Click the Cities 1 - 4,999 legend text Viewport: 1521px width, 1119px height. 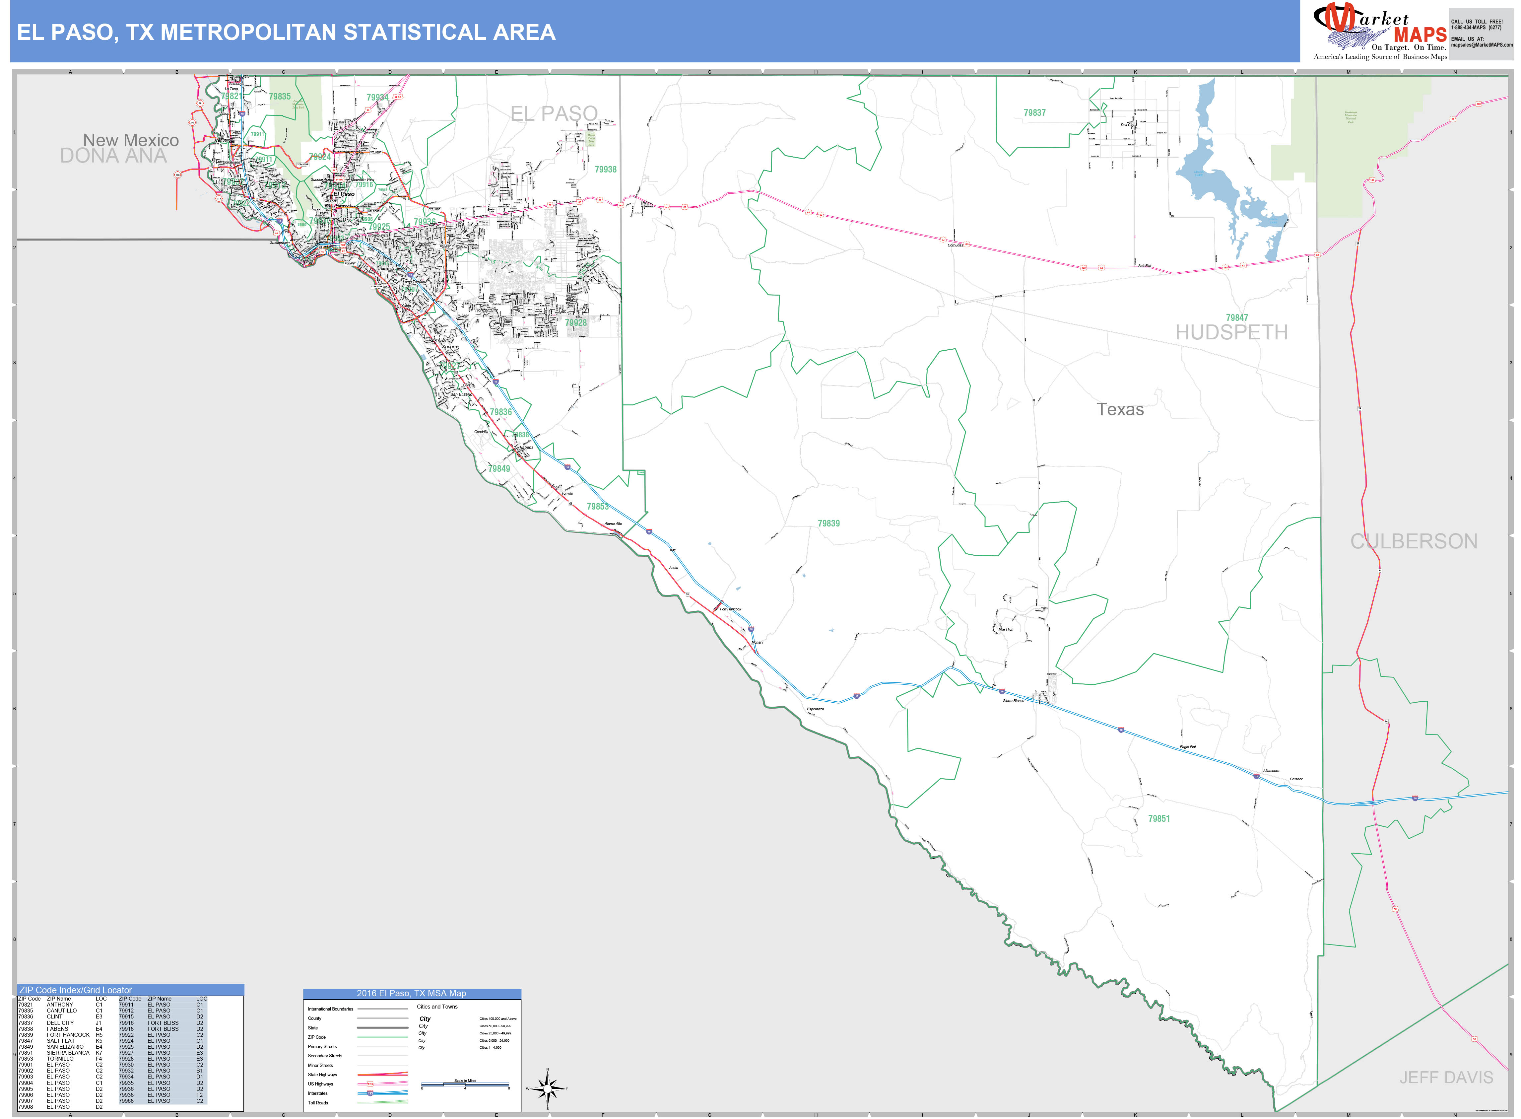pyautogui.click(x=490, y=1048)
